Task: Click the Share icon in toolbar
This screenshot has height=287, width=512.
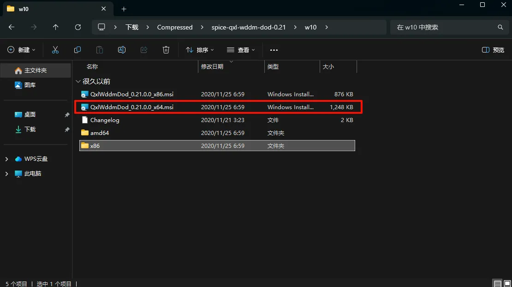Action: [143, 50]
